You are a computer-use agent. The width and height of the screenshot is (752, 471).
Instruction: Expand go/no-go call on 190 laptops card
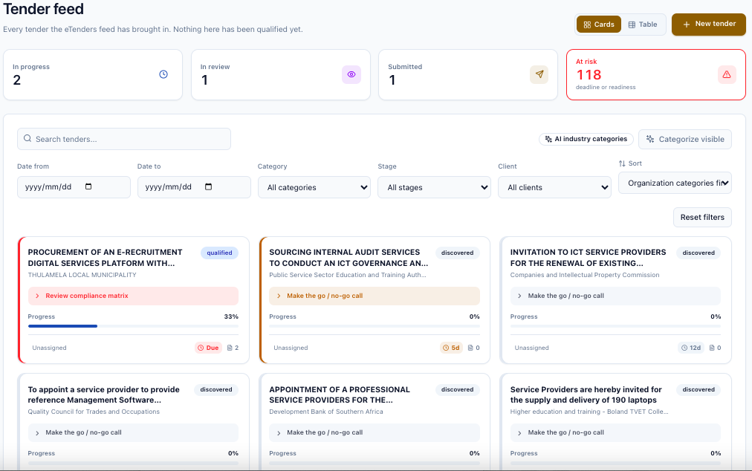click(x=615, y=432)
